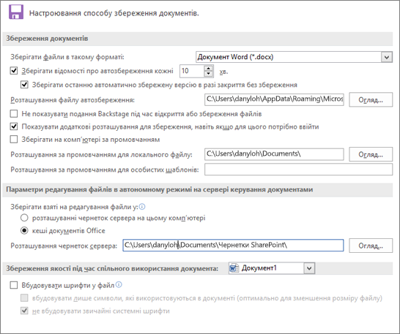
Task: Select 'кеші документів Office' radio option
Action: tap(24, 231)
